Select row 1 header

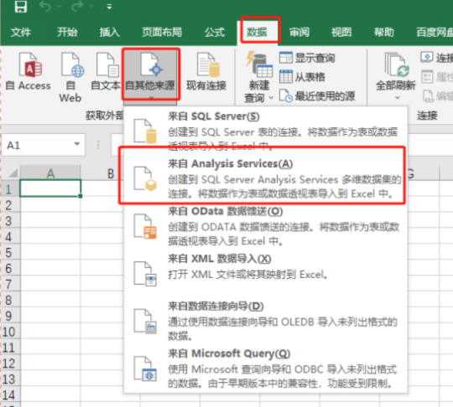(x=10, y=189)
